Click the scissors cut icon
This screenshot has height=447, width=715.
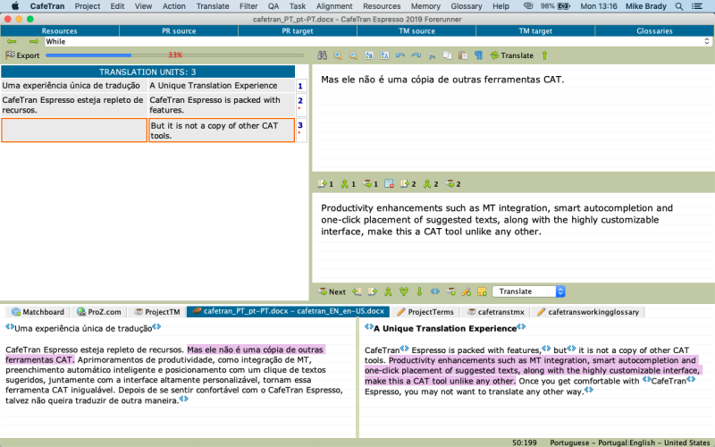(432, 55)
